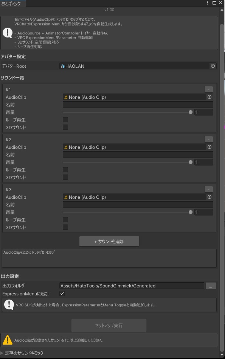Enable 3Dサウンド for sound #2

click(x=65, y=177)
